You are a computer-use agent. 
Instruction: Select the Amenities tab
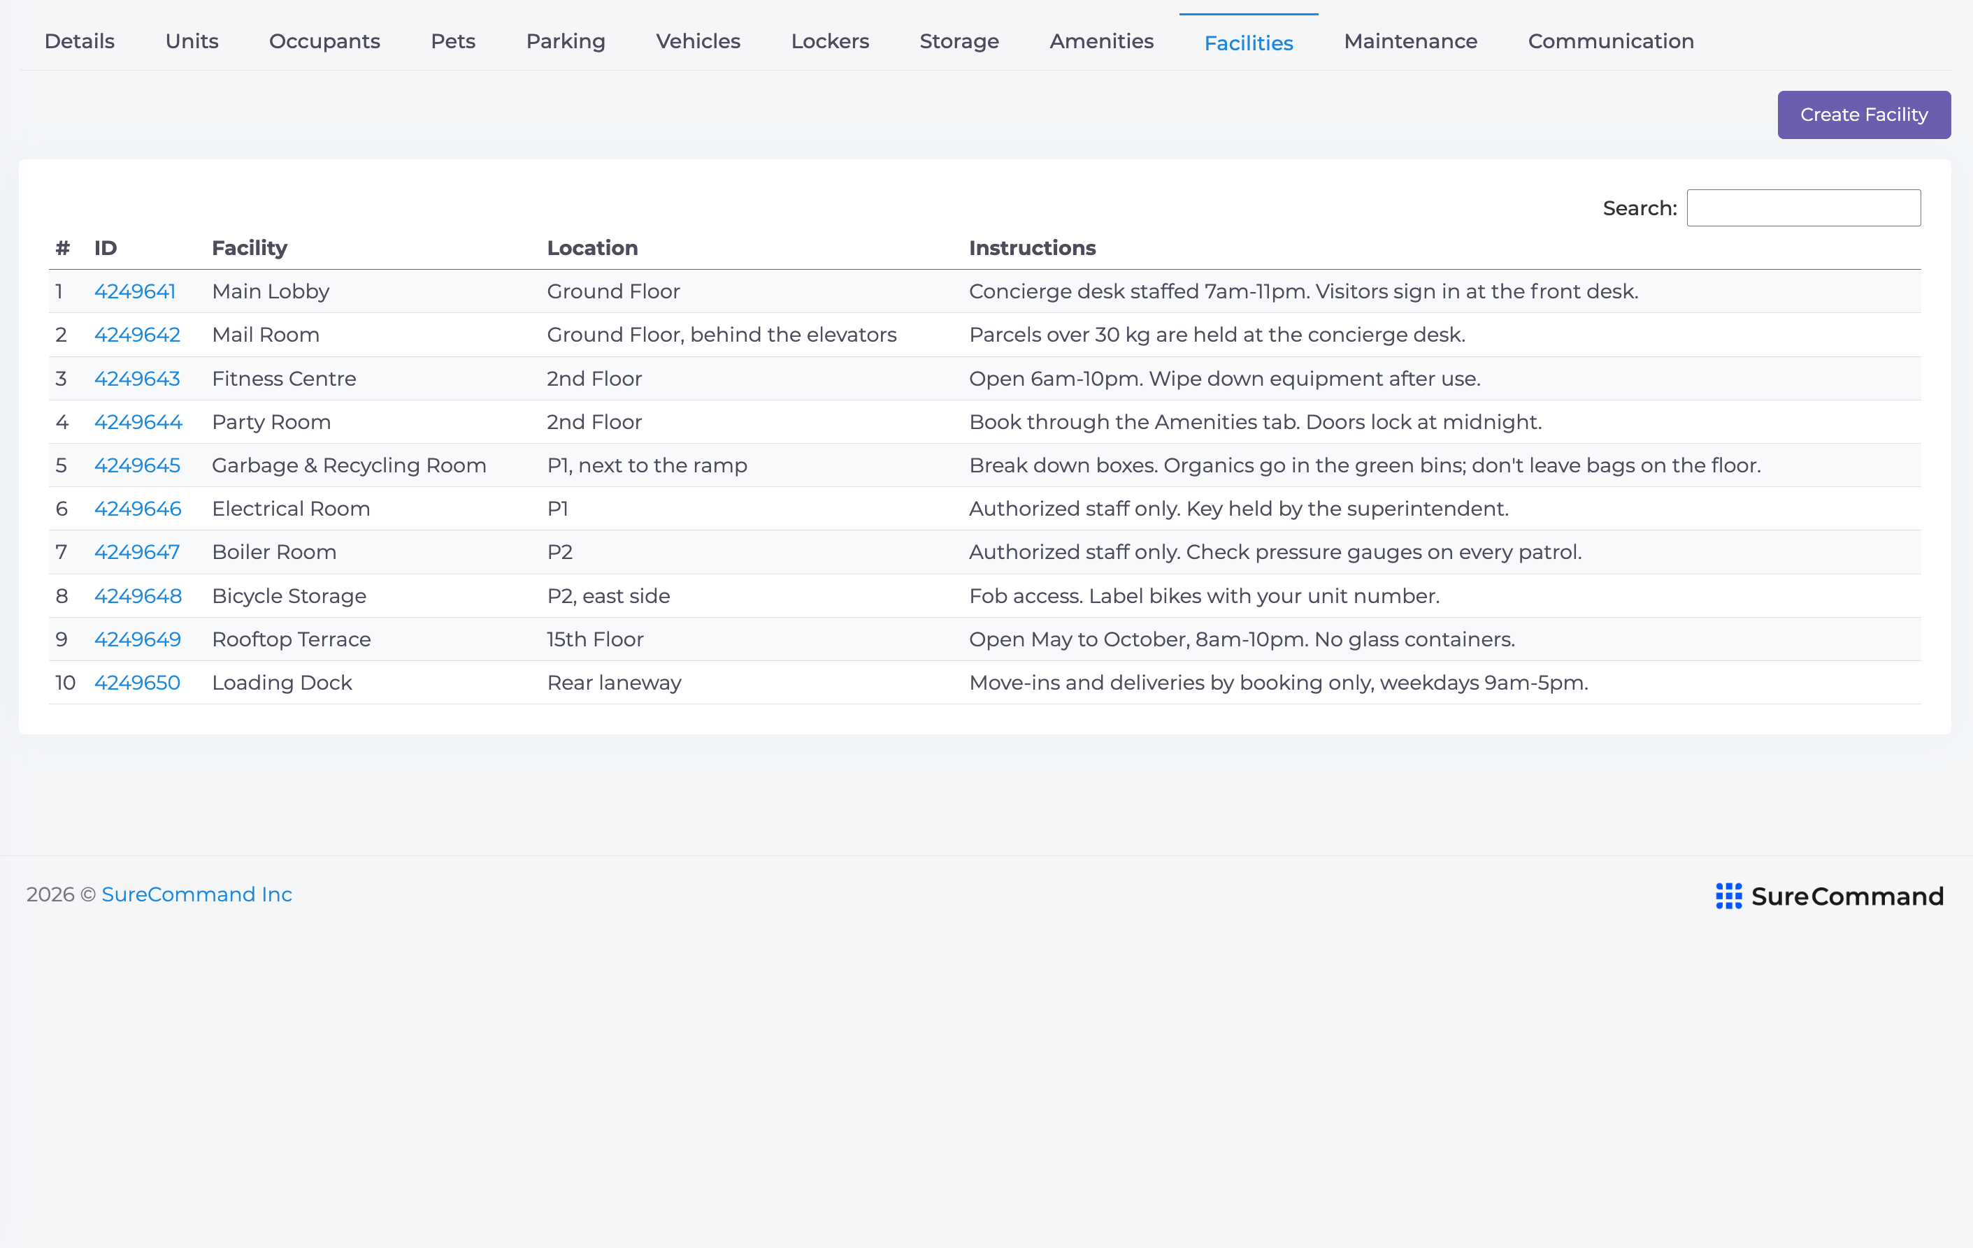tap(1101, 41)
